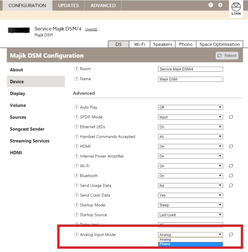Click the Name text field
Viewport: 248px width, 252px height.
pos(190,79)
